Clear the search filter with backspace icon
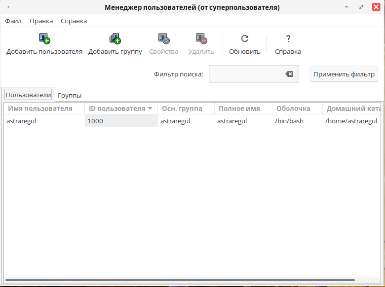Viewport: 385px width, 287px height. [x=289, y=74]
